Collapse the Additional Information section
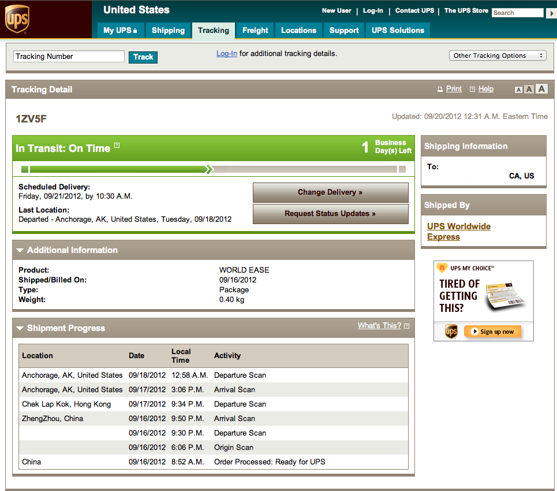557x491 pixels. (20, 250)
